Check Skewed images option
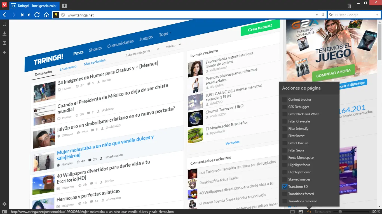 click(285, 179)
